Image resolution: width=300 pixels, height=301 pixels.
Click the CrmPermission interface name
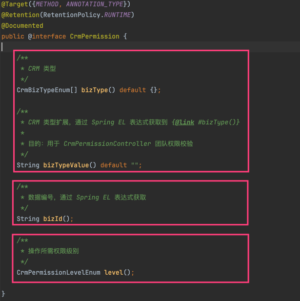point(94,36)
